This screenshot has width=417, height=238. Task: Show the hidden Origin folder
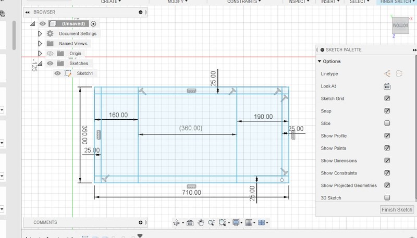click(x=50, y=54)
